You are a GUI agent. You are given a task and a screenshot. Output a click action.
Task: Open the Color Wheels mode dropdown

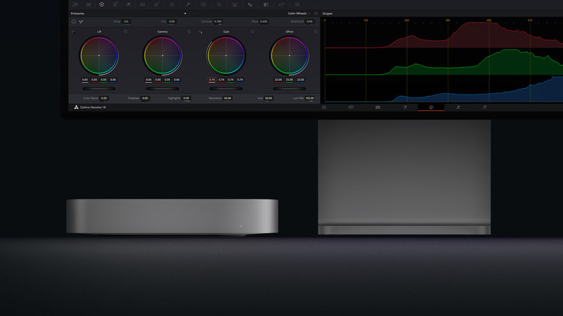point(299,13)
